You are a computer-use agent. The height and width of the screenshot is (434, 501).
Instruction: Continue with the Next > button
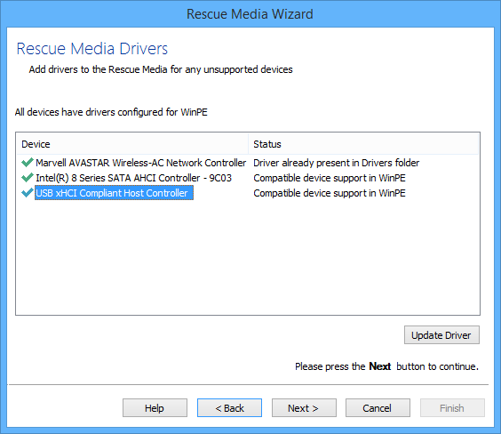point(304,408)
